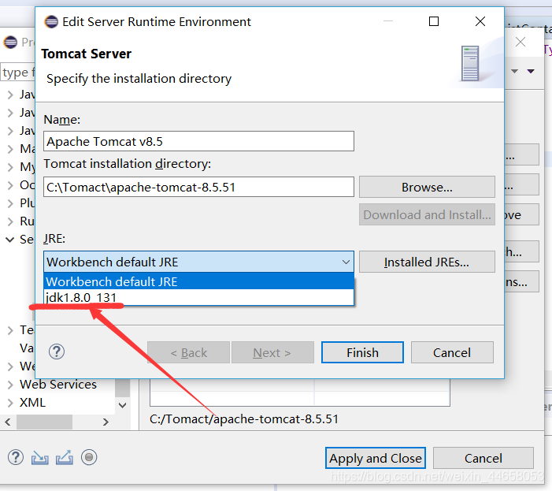The width and height of the screenshot is (552, 491).
Task: Click the C:/Tomact/apache-tomcat-8.5.51 path text
Action: point(243,419)
